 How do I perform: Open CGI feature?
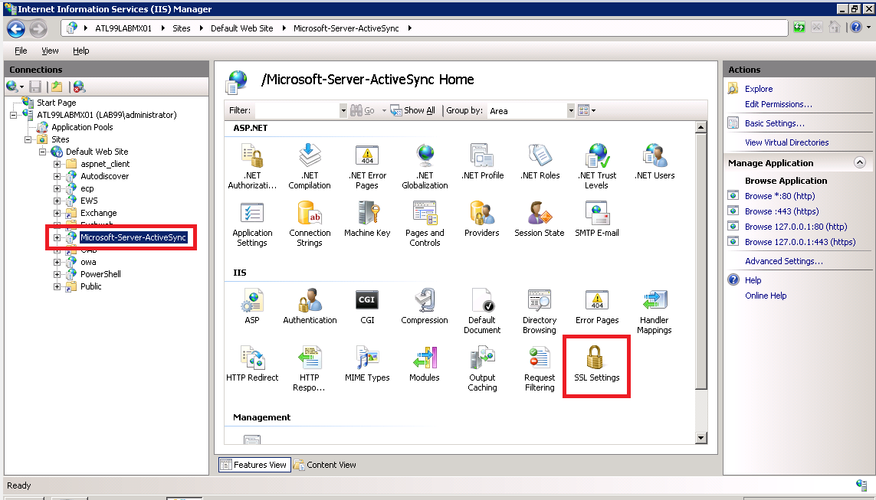[x=367, y=306]
